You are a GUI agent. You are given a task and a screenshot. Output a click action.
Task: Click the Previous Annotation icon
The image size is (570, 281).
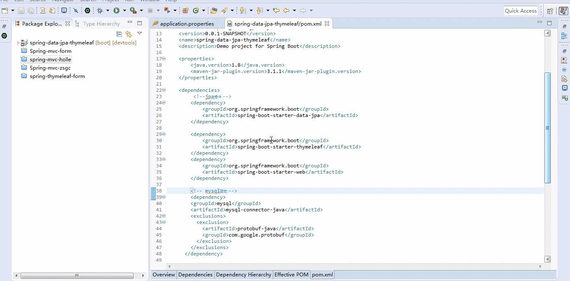(x=259, y=10)
